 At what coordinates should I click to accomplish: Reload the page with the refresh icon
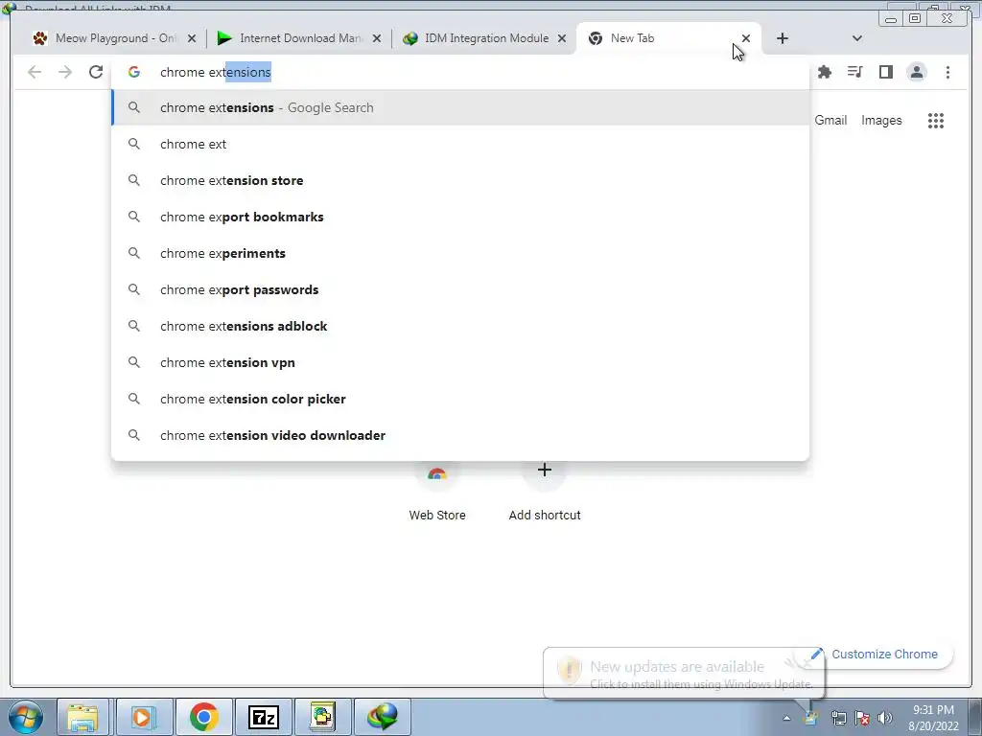pos(95,72)
